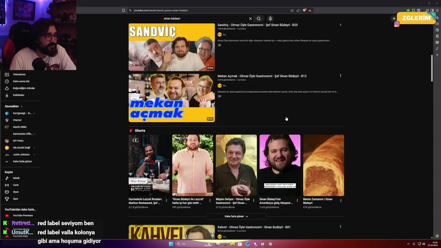
Task: Start voice search with microphone icon
Action: 270,19
